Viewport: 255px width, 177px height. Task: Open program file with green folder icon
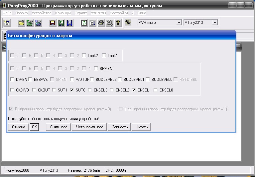click(30, 23)
